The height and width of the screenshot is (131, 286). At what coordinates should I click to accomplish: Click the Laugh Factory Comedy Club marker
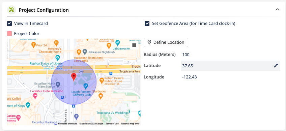[86, 86]
